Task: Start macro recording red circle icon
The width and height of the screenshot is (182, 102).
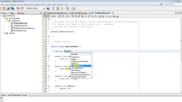Action: tap(107, 16)
